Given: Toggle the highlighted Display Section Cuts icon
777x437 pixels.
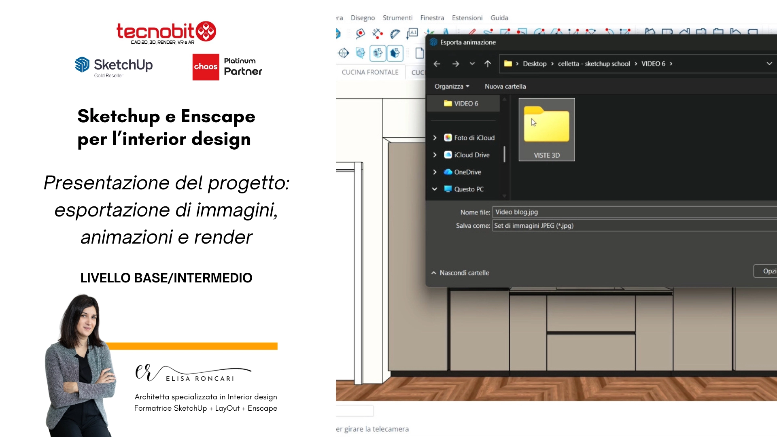Looking at the screenshot, I should 378,53.
